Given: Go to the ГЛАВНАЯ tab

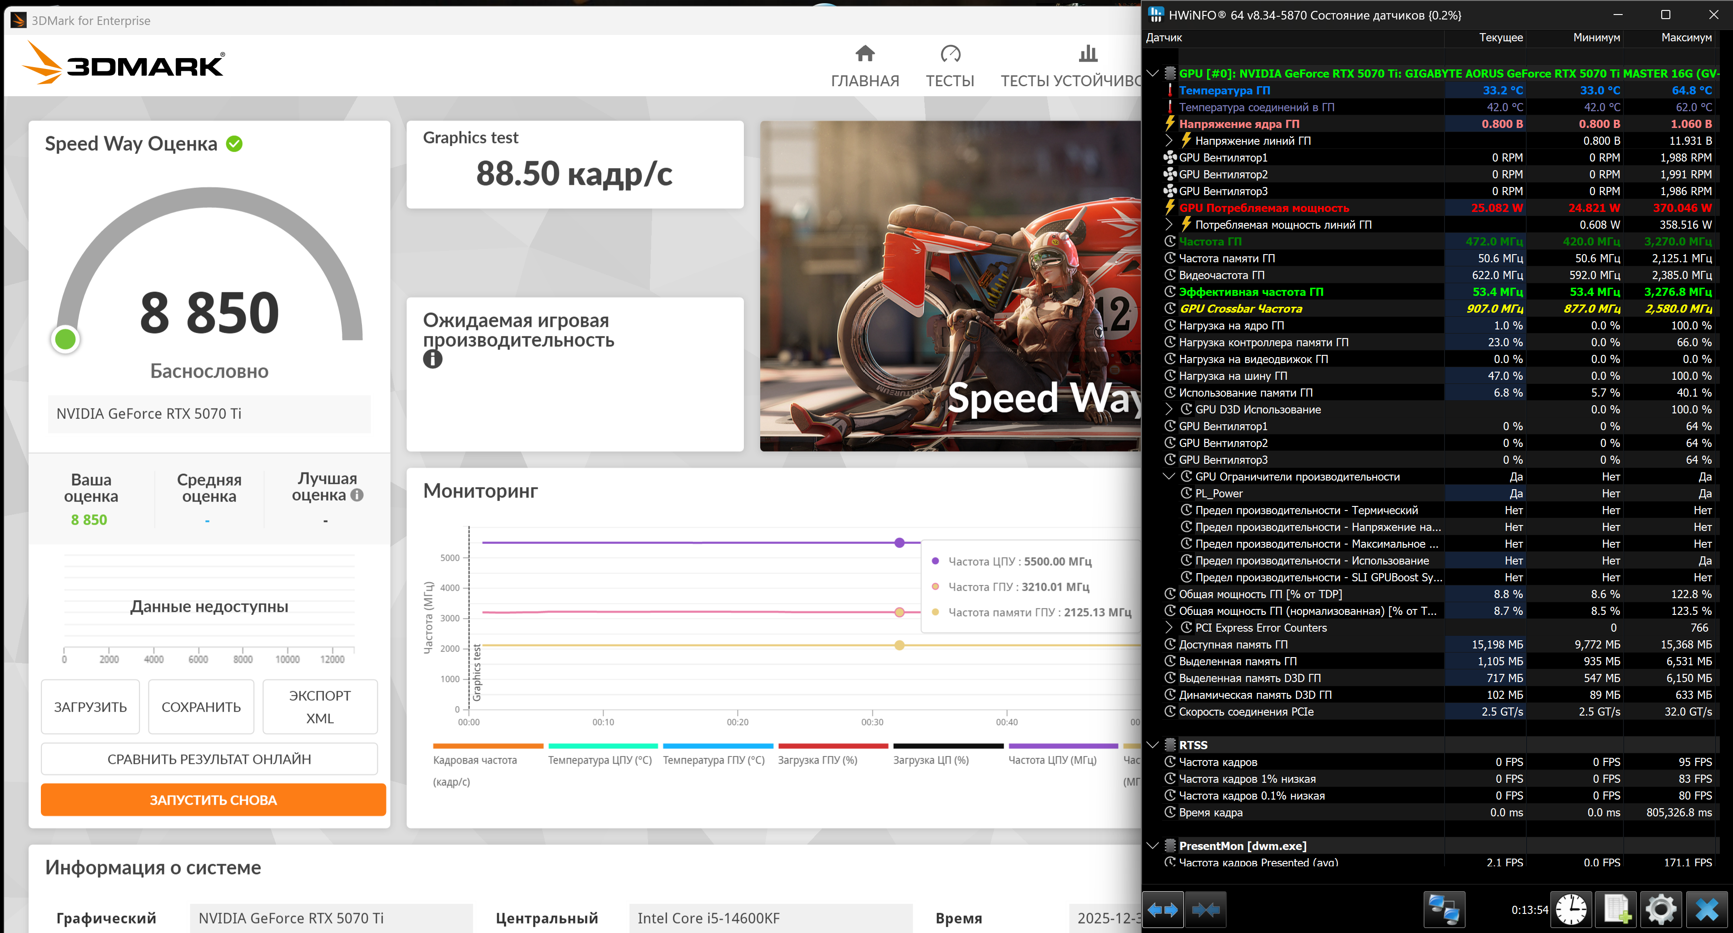Looking at the screenshot, I should click(865, 67).
